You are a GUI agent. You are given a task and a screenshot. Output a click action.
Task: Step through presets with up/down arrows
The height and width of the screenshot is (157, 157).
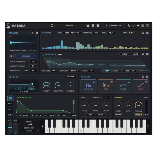[x=52, y=25]
